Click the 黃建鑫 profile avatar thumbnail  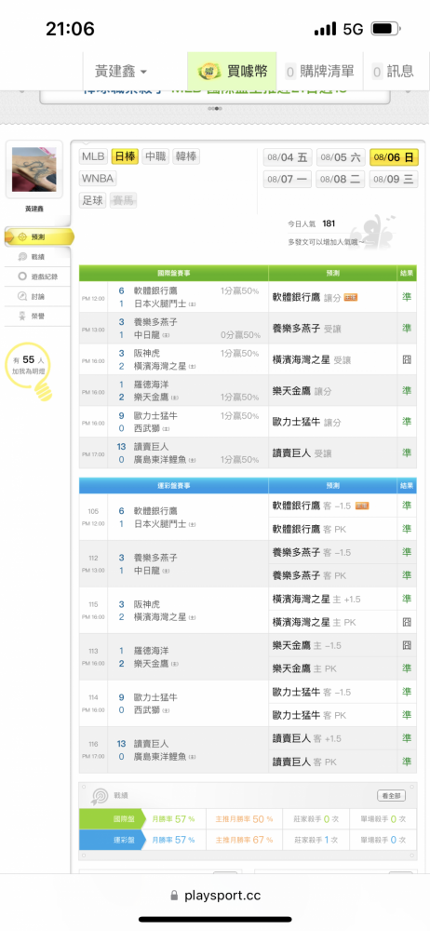click(x=34, y=169)
